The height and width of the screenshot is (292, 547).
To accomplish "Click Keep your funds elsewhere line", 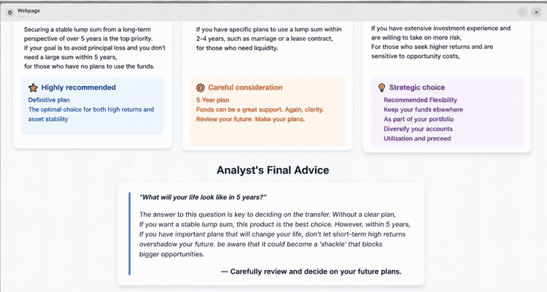I will (423, 109).
